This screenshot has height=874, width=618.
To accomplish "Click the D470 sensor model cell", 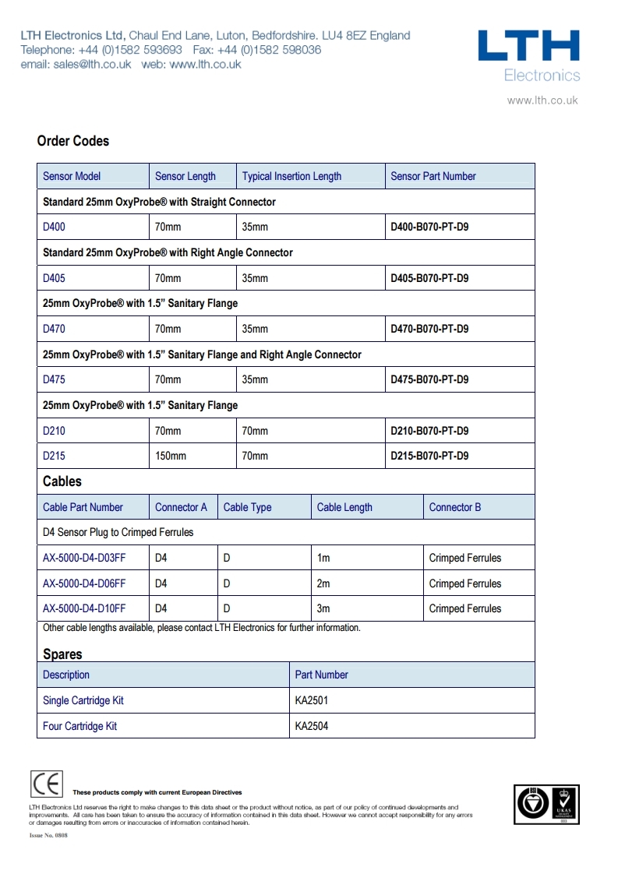I will click(54, 329).
